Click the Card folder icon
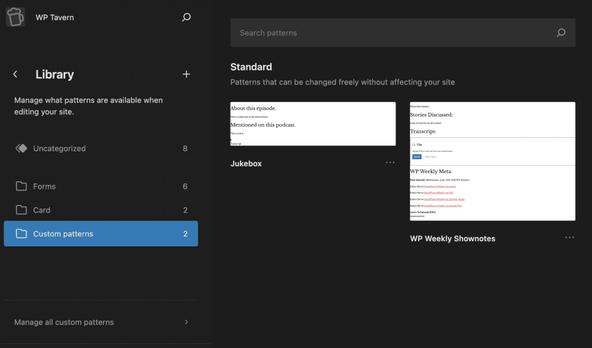 [21, 210]
